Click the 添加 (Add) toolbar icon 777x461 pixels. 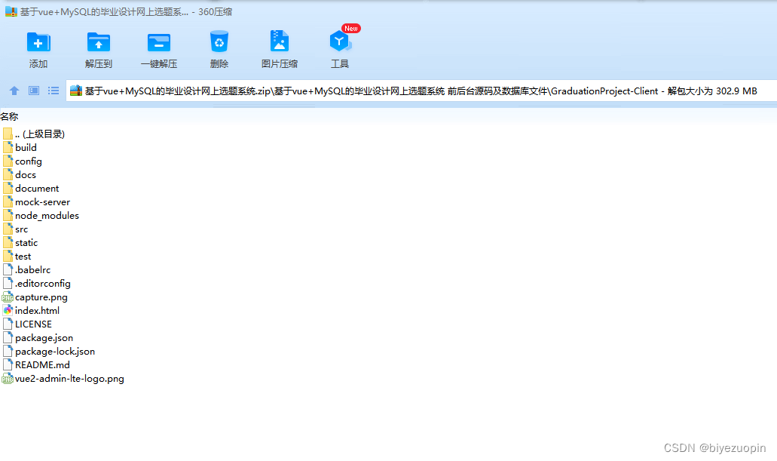pos(38,42)
